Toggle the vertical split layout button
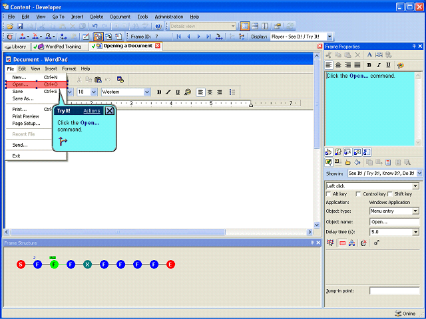 click(265, 27)
